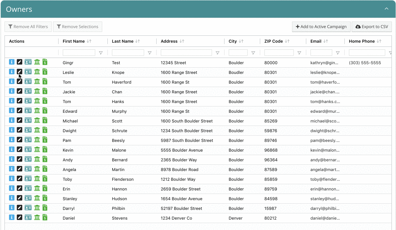The width and height of the screenshot is (396, 230).
Task: Open Erin Hannon's contact card icon
Action: [28, 189]
